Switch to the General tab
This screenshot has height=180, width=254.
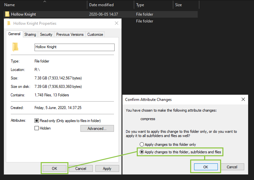[x=14, y=34]
